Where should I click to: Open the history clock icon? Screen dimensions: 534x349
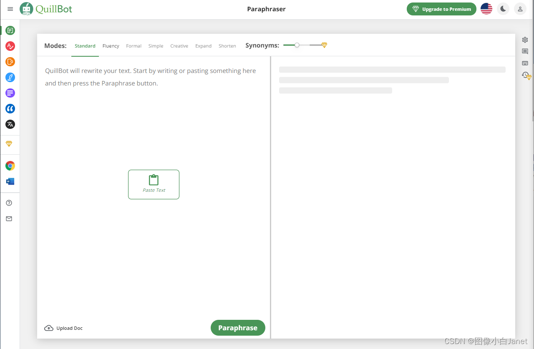click(x=526, y=75)
